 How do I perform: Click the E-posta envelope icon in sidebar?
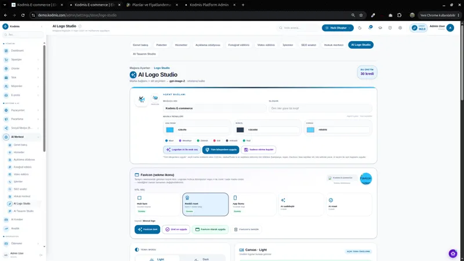[x=6, y=95]
